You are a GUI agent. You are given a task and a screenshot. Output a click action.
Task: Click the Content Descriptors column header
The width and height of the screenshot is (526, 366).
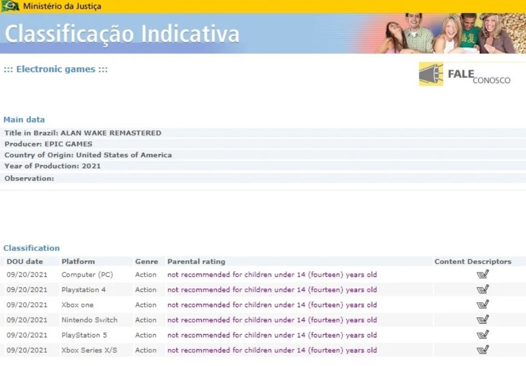(473, 261)
